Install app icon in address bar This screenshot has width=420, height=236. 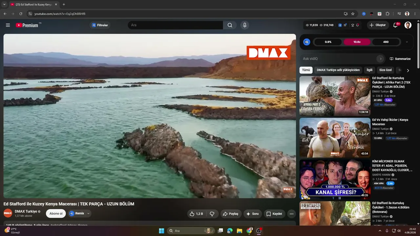pyautogui.click(x=346, y=14)
